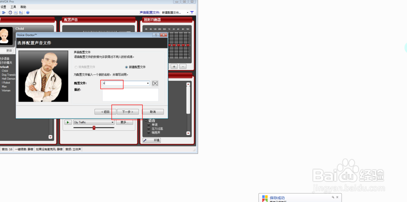Viewport: 407px width, 202px height.
Task: Select Child in the voice list
Action: pos(5,71)
